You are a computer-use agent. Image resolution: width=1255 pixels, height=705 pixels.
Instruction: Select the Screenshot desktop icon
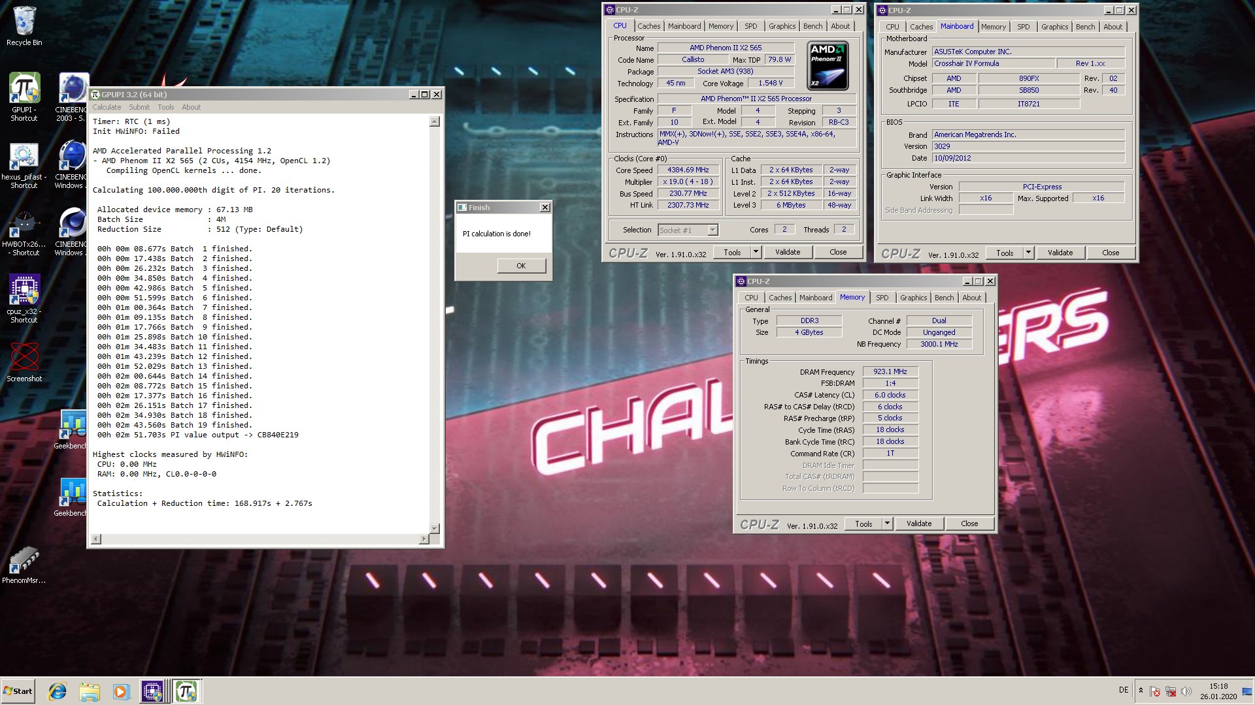24,362
